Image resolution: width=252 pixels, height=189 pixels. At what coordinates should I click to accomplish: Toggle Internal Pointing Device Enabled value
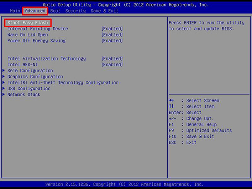(112, 29)
